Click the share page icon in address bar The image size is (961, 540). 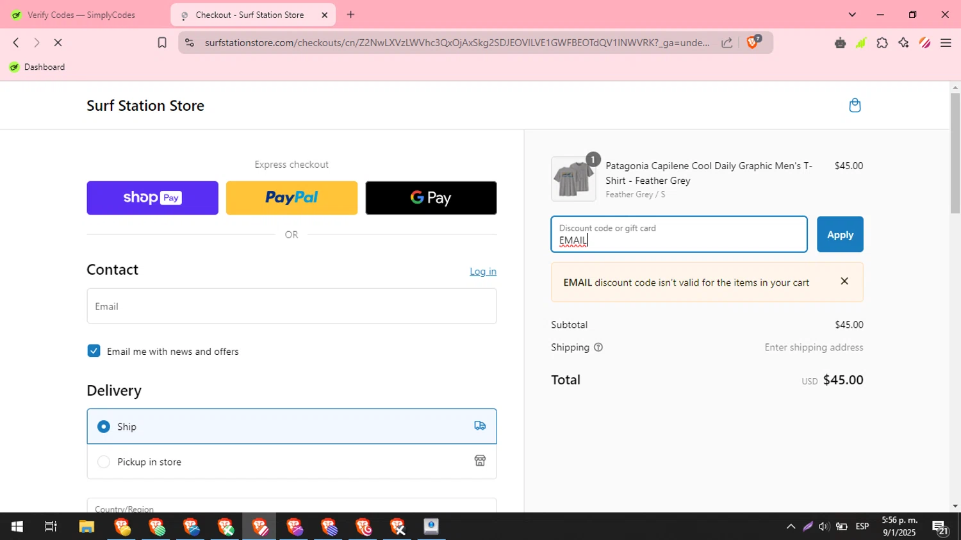click(727, 43)
